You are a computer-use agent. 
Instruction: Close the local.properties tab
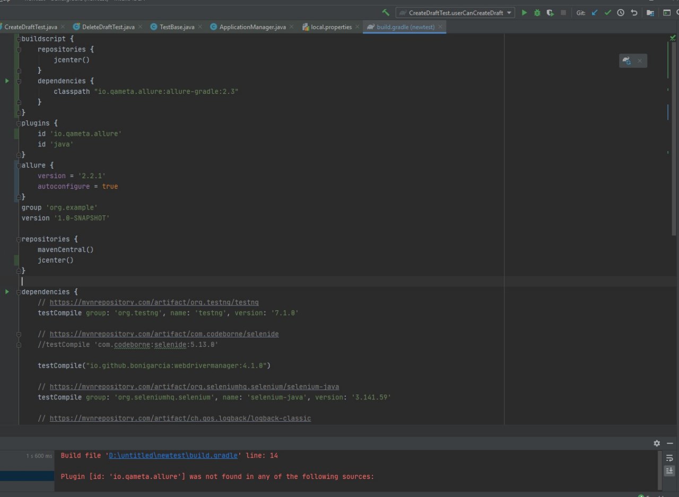357,27
